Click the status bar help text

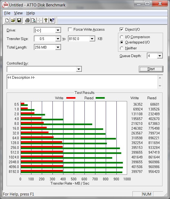(18, 194)
